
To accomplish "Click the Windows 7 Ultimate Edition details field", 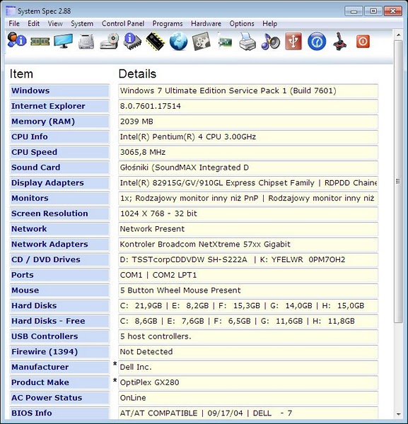I will tap(248, 90).
